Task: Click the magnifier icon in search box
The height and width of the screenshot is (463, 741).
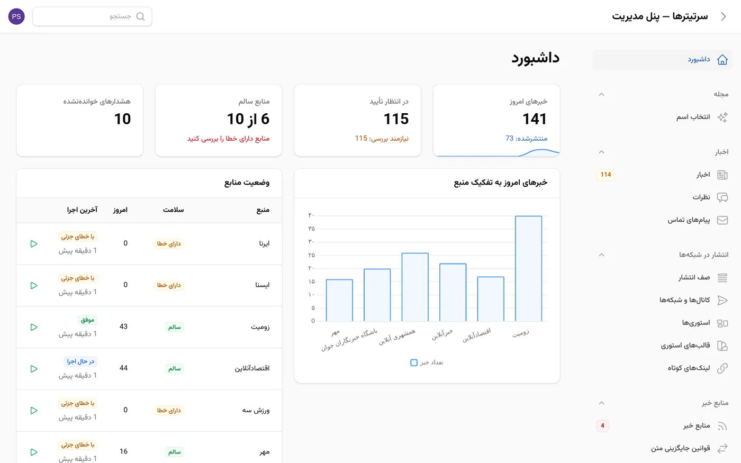Action: [x=140, y=16]
